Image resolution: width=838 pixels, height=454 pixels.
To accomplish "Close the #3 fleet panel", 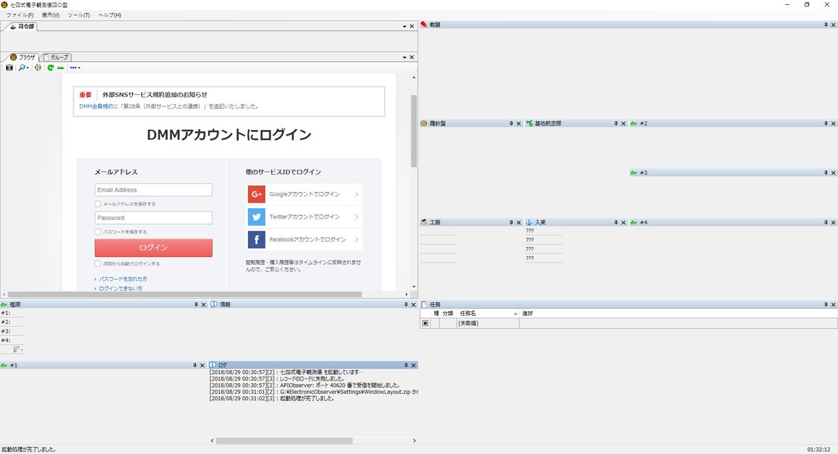I will pos(833,173).
